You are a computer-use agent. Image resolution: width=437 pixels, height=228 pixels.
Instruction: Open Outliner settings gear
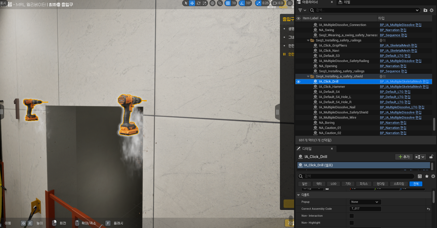(x=432, y=10)
